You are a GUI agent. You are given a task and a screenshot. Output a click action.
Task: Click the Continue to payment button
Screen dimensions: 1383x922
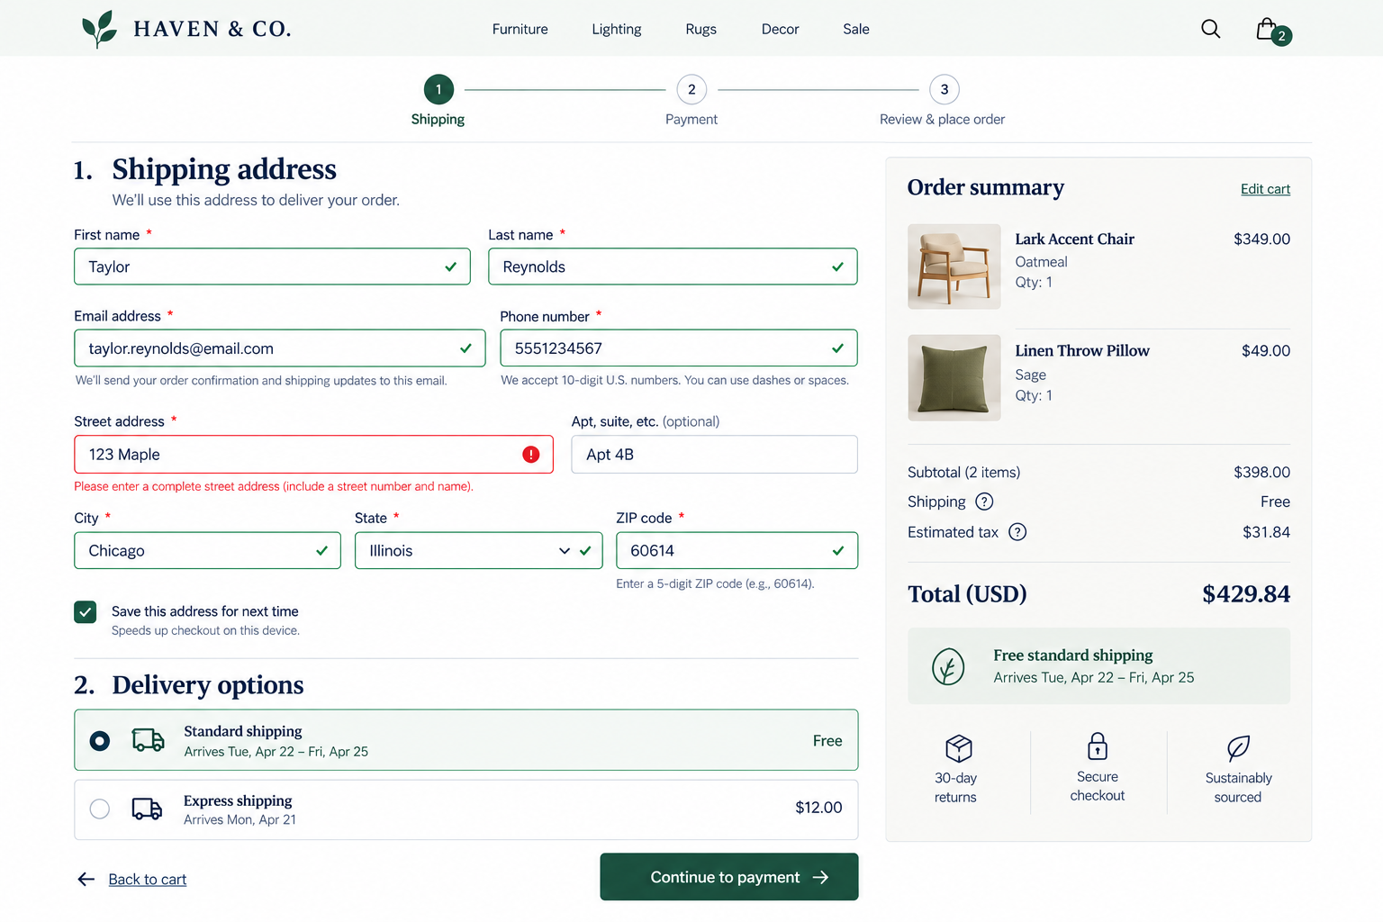pyautogui.click(x=729, y=877)
